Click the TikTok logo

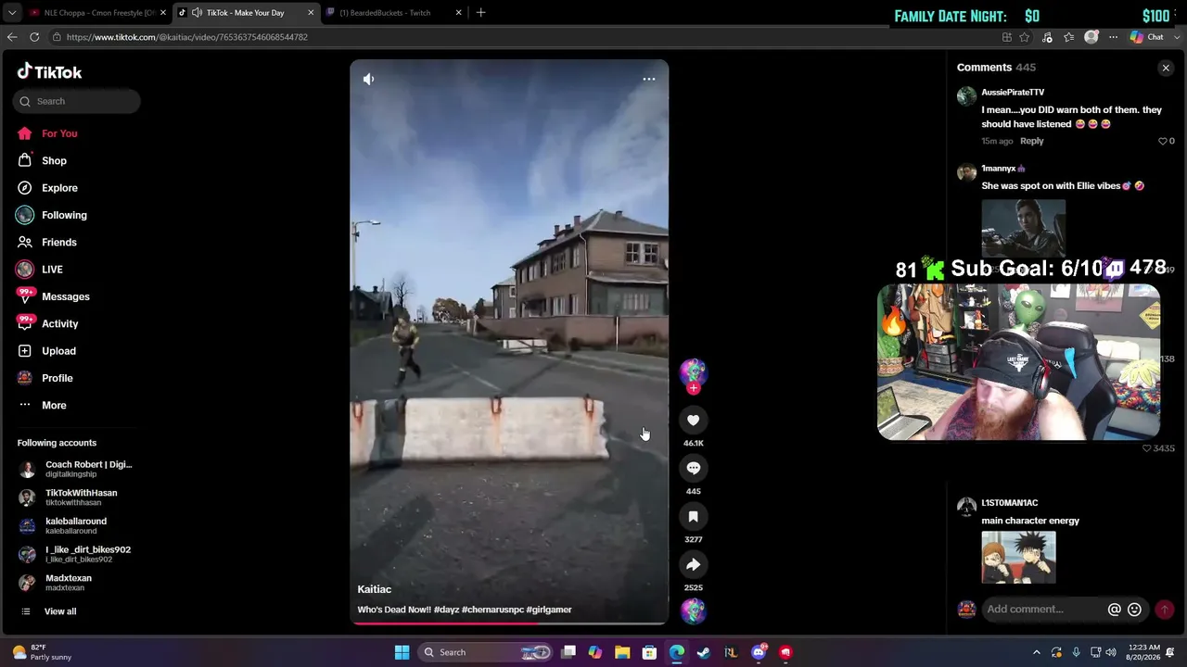tap(49, 71)
